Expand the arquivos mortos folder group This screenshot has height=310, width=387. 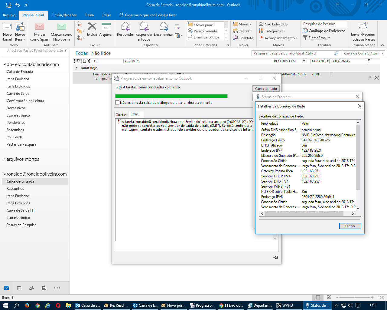(x=5, y=159)
